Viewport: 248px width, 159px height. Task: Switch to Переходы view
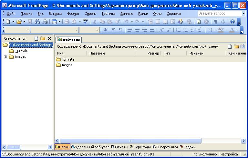pos(140,147)
